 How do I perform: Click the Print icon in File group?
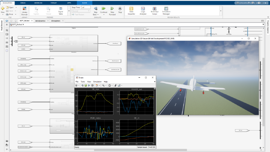click(7, 14)
